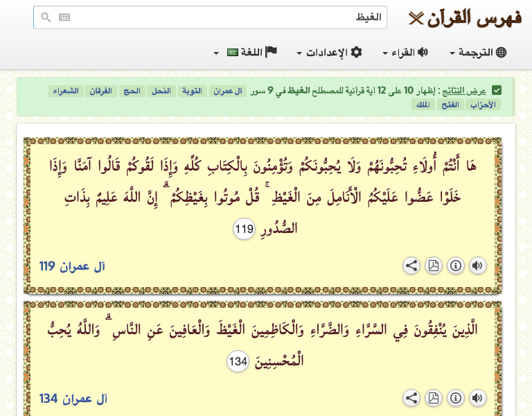
Task: Open the آل عمران 134 reference link
Action: click(x=73, y=399)
